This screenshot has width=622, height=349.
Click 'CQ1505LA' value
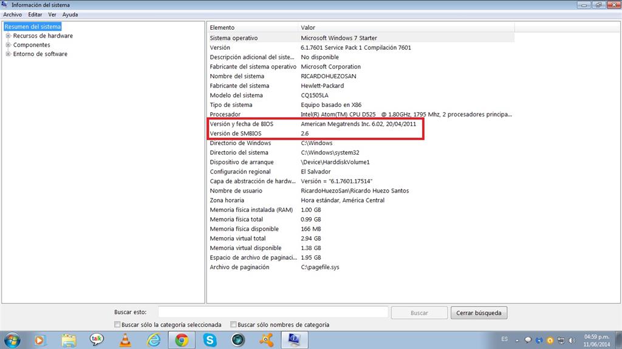(x=315, y=95)
